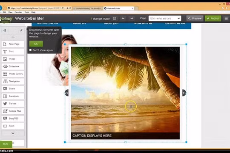Click Why We Love ILN nav link
The image size is (230, 153).
coord(48,23)
